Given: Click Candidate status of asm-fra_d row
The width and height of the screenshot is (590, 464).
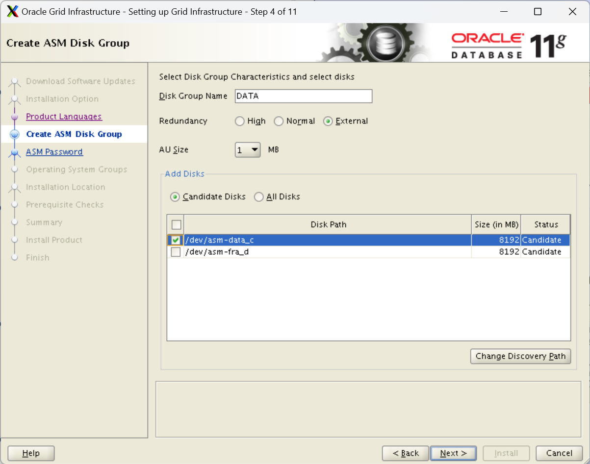Looking at the screenshot, I should [x=545, y=252].
